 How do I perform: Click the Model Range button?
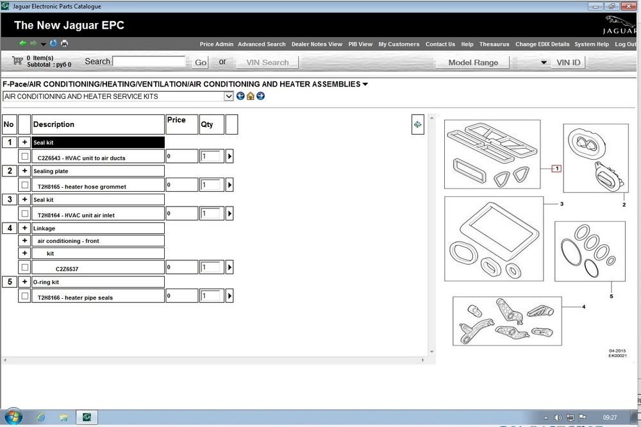click(473, 62)
